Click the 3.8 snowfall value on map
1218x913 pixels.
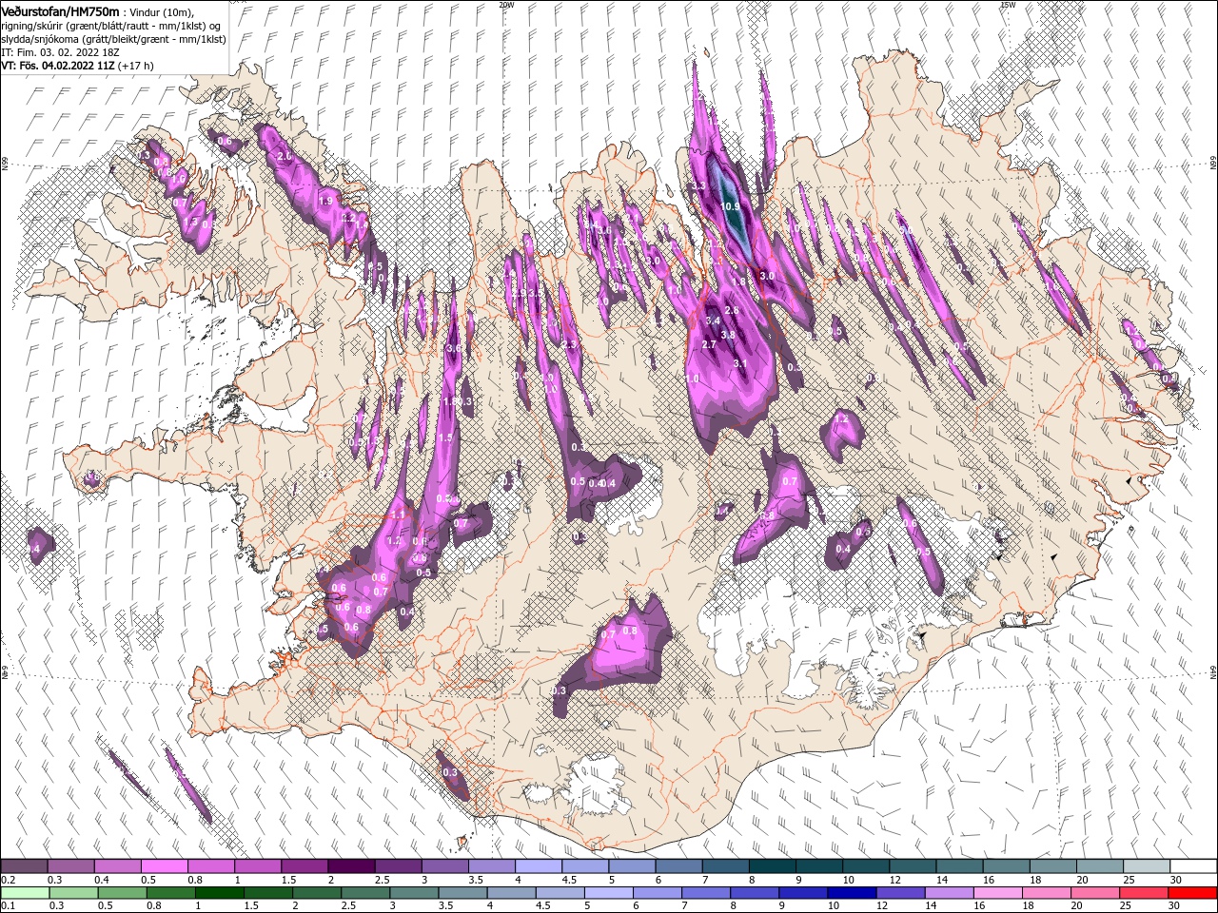click(728, 335)
